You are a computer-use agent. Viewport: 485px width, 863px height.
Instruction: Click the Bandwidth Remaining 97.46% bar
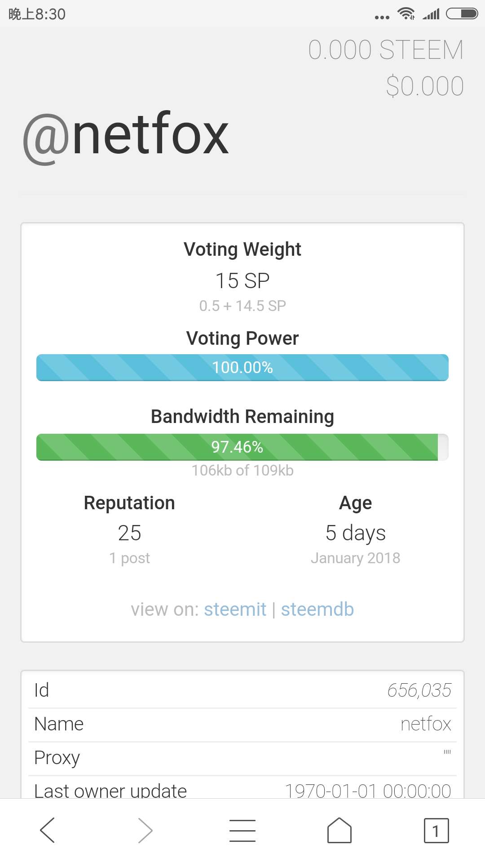click(242, 447)
